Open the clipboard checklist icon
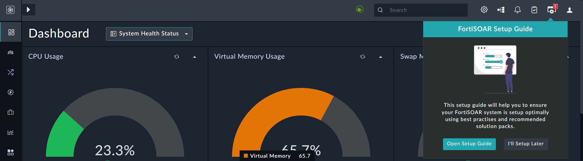 click(x=534, y=10)
